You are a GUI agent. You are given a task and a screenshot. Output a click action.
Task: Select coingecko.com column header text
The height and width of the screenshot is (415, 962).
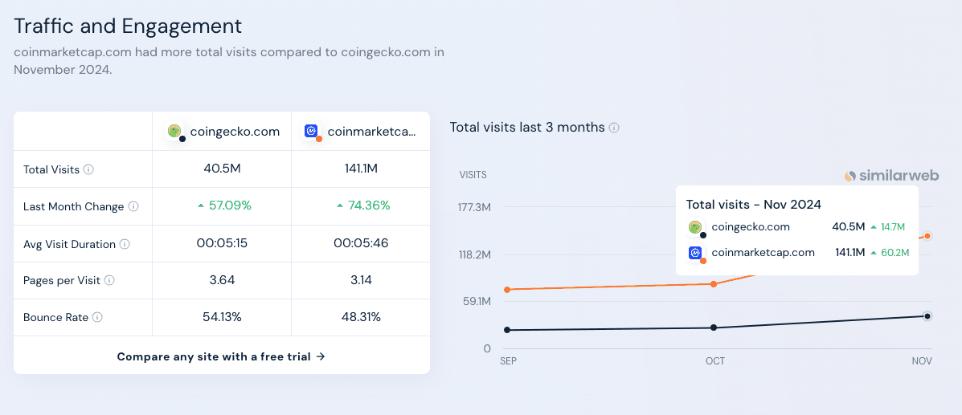[235, 131]
